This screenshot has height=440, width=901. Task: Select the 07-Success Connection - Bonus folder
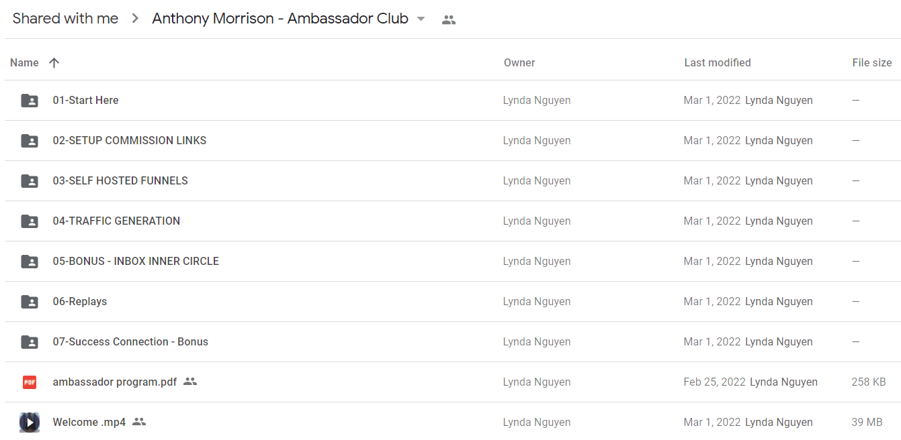click(x=453, y=342)
